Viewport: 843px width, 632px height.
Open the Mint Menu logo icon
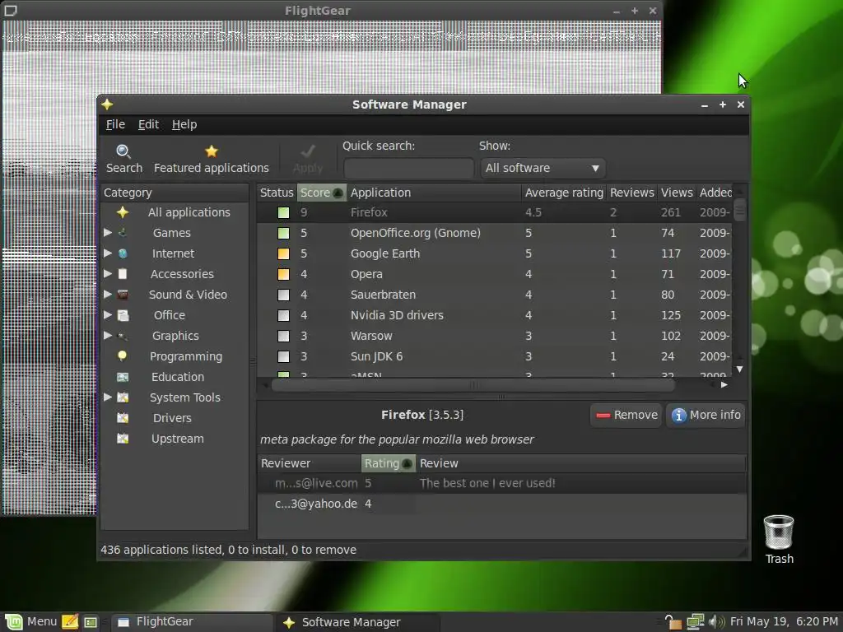pos(13,622)
